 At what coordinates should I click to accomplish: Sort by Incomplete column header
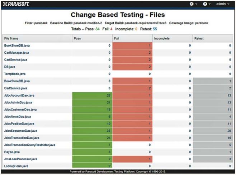click(x=162, y=38)
